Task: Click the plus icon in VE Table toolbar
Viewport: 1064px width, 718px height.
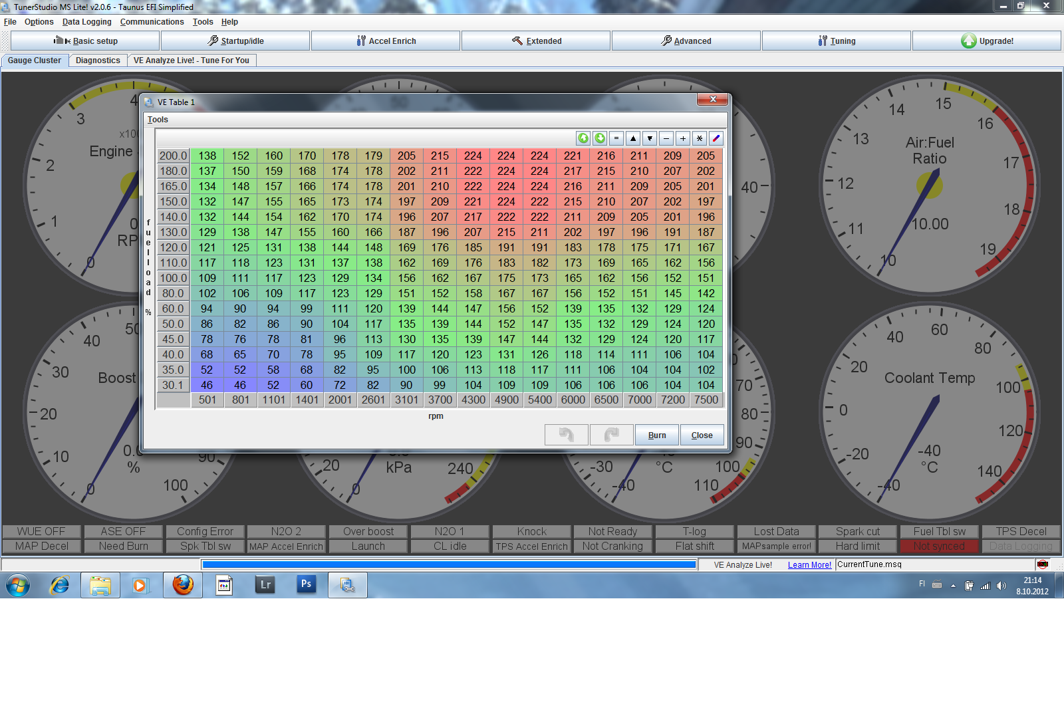Action: point(683,138)
